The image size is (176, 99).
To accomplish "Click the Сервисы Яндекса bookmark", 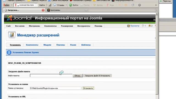I will coord(37,1).
